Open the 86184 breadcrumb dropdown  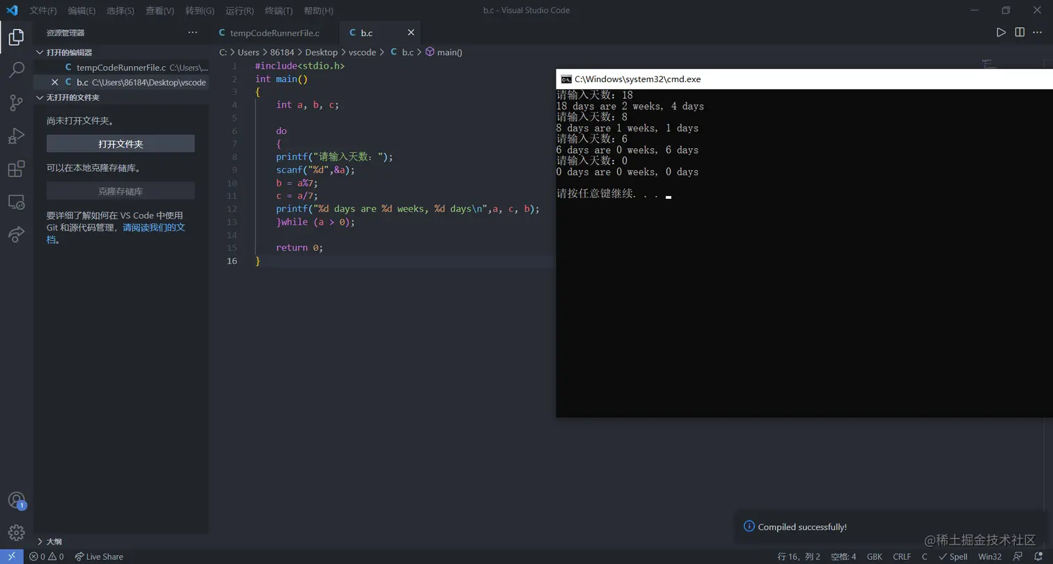[x=282, y=52]
